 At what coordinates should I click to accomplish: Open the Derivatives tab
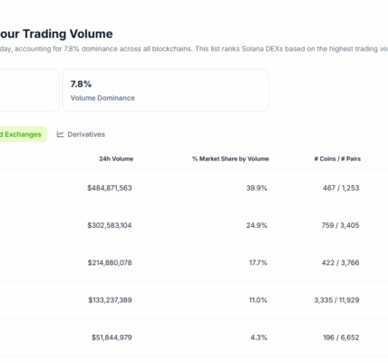(81, 134)
